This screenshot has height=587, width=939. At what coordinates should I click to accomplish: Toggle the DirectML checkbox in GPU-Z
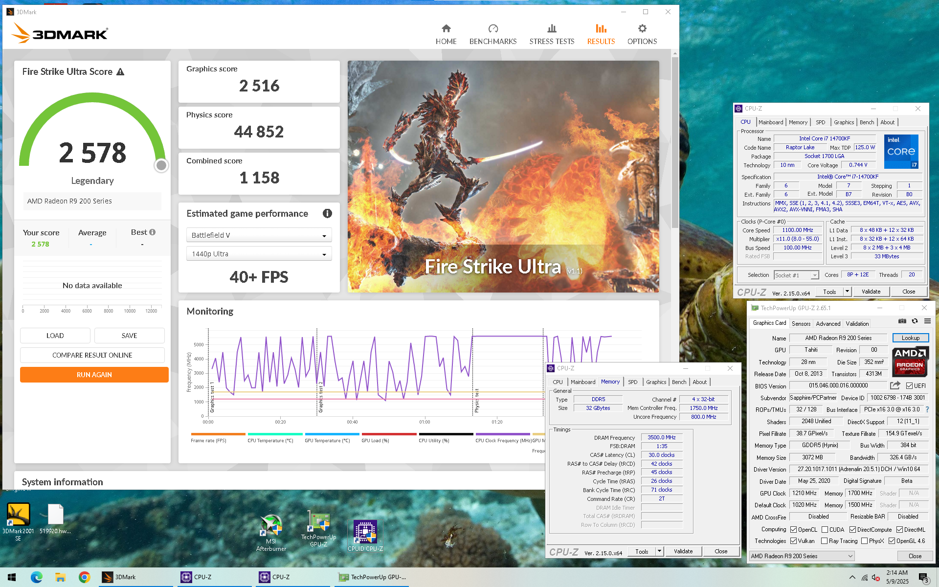pyautogui.click(x=899, y=529)
